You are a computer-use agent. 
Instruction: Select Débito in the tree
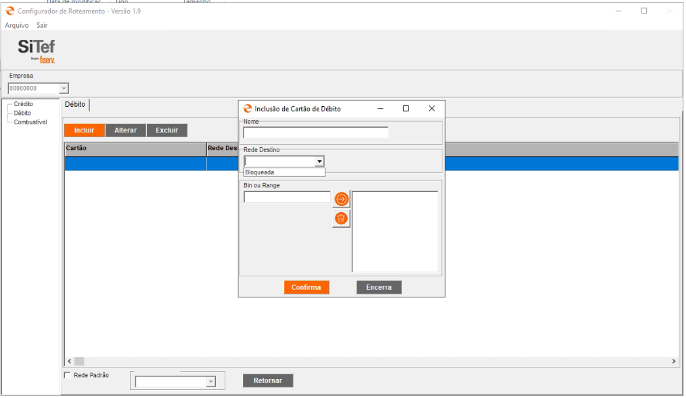pyautogui.click(x=22, y=113)
